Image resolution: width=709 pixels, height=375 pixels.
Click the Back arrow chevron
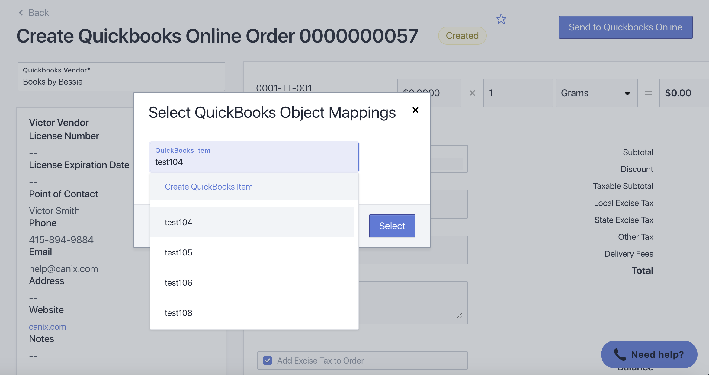click(x=21, y=13)
